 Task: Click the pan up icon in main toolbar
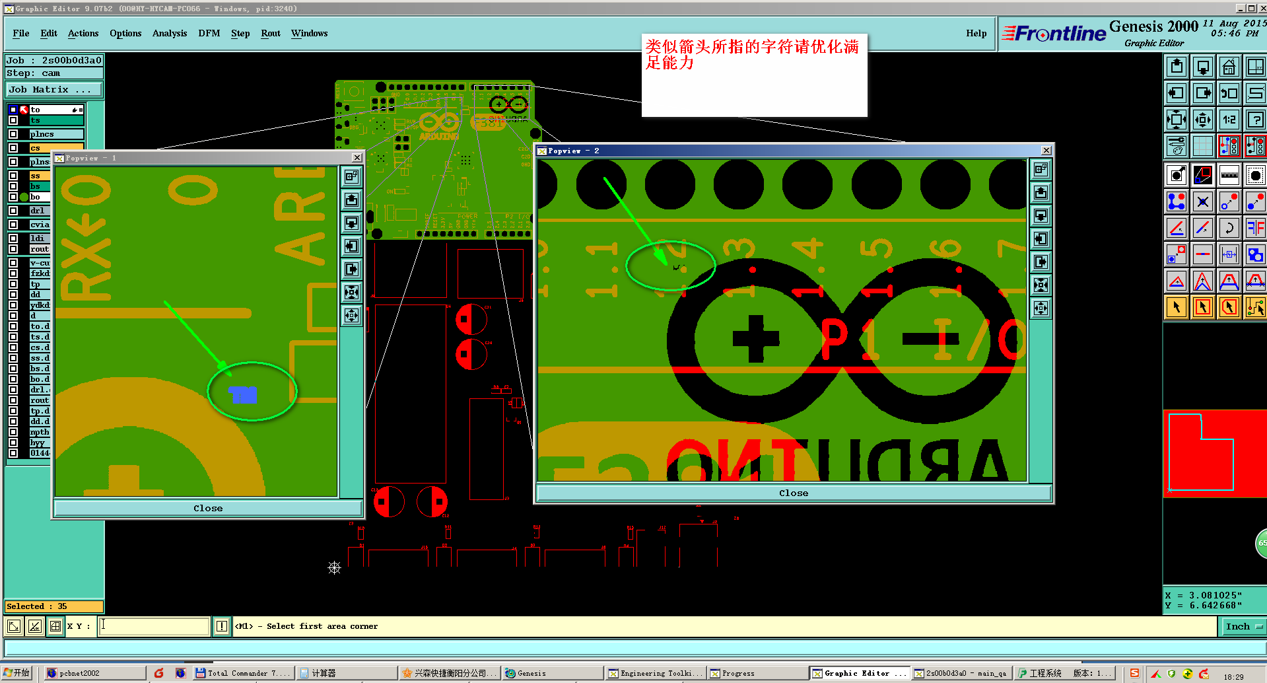(x=1176, y=67)
